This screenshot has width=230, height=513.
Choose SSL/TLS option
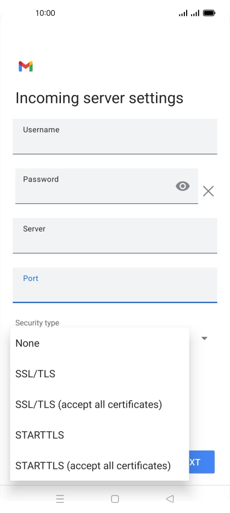point(100,373)
